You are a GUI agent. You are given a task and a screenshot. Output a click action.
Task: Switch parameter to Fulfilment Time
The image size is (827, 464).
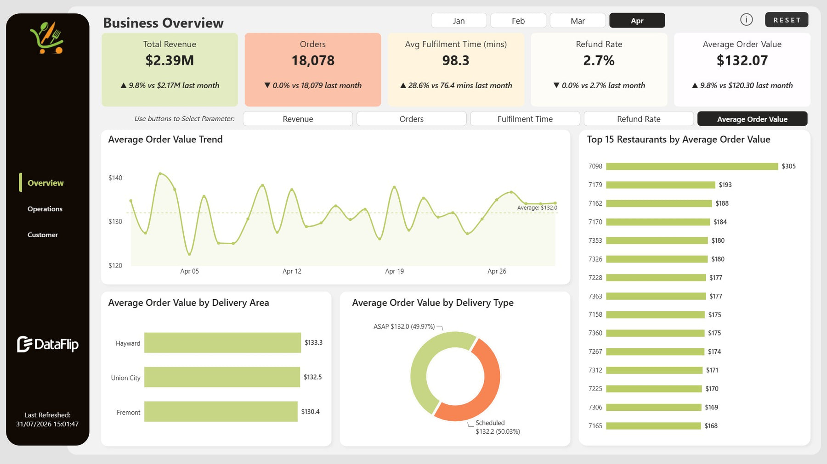click(525, 119)
